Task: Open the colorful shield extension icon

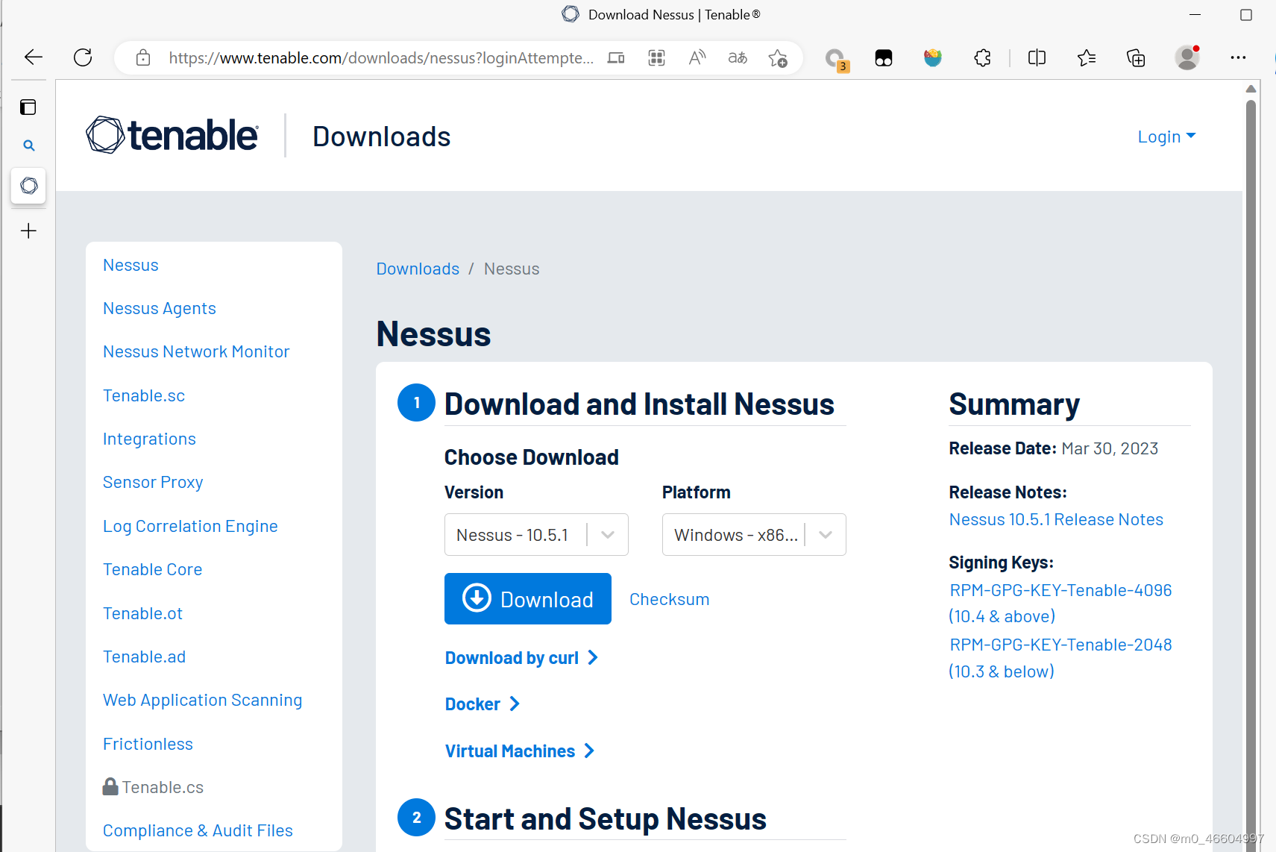Action: click(x=933, y=57)
